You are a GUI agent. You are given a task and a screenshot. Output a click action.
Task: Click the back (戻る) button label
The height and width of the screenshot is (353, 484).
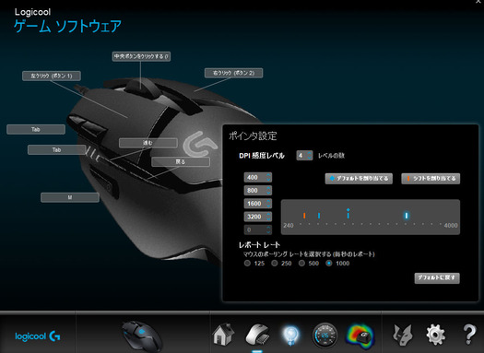181,162
